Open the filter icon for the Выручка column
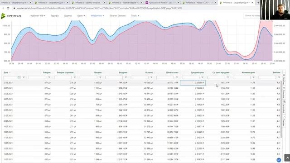 pos(126,77)
